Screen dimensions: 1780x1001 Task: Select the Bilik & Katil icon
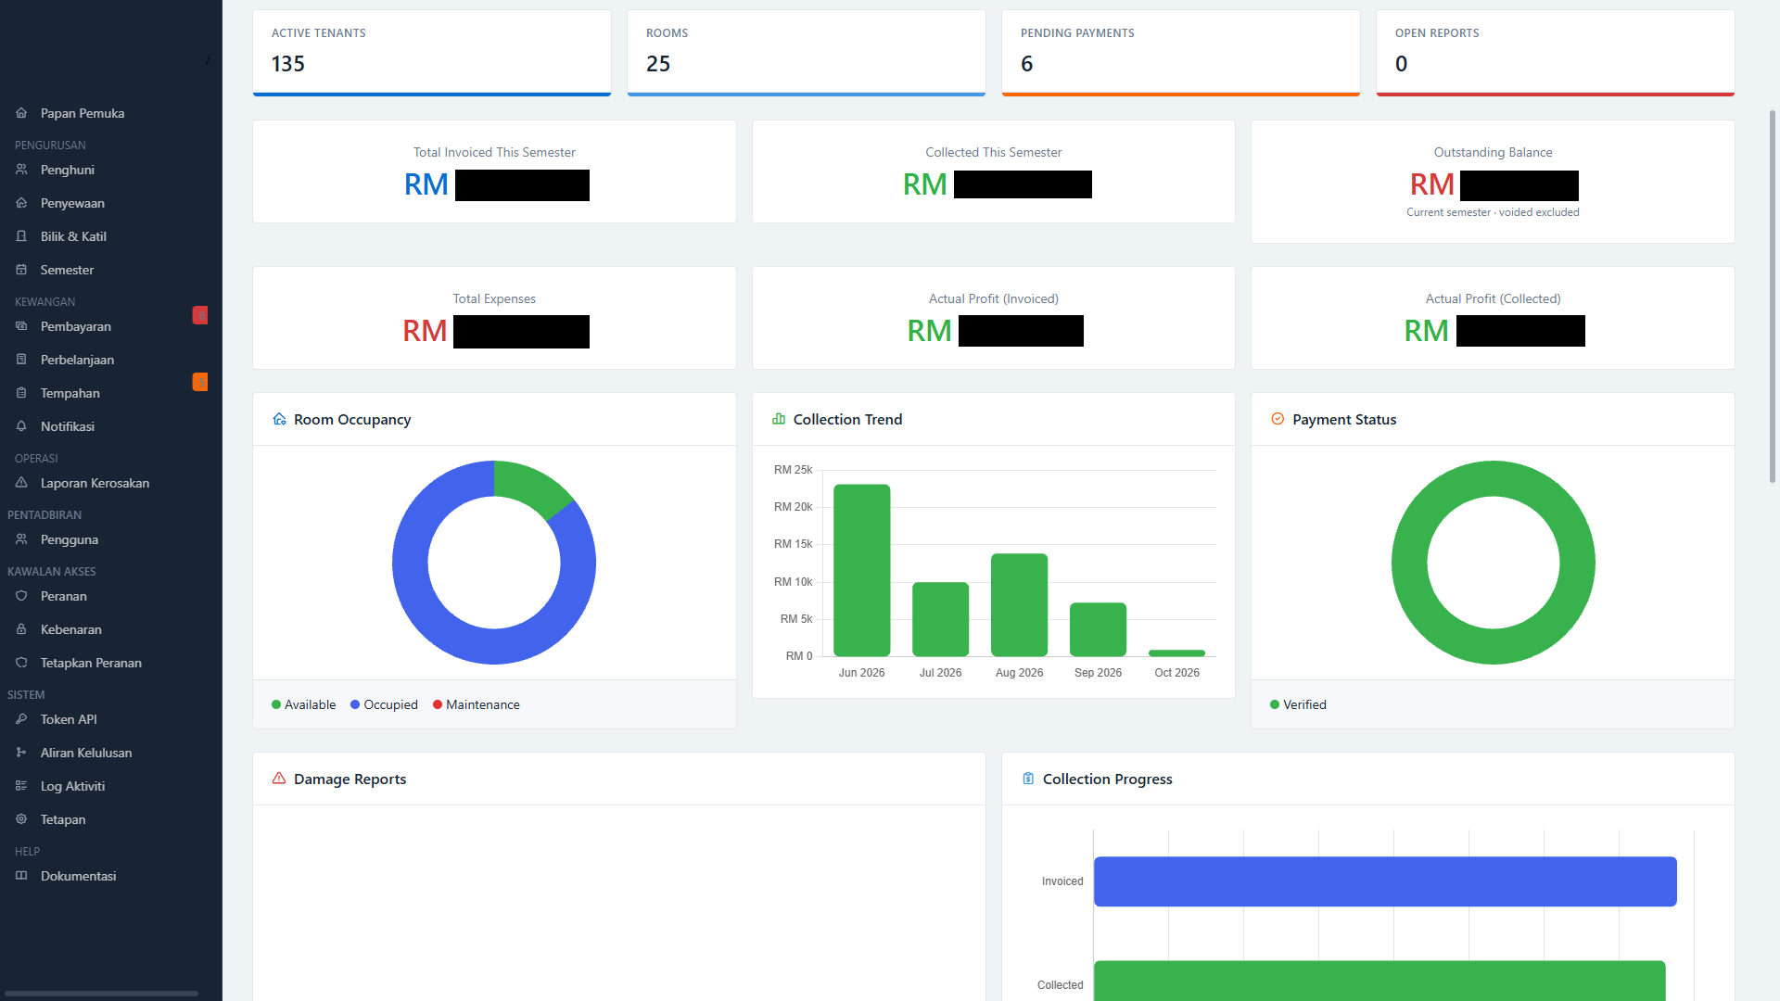[21, 236]
